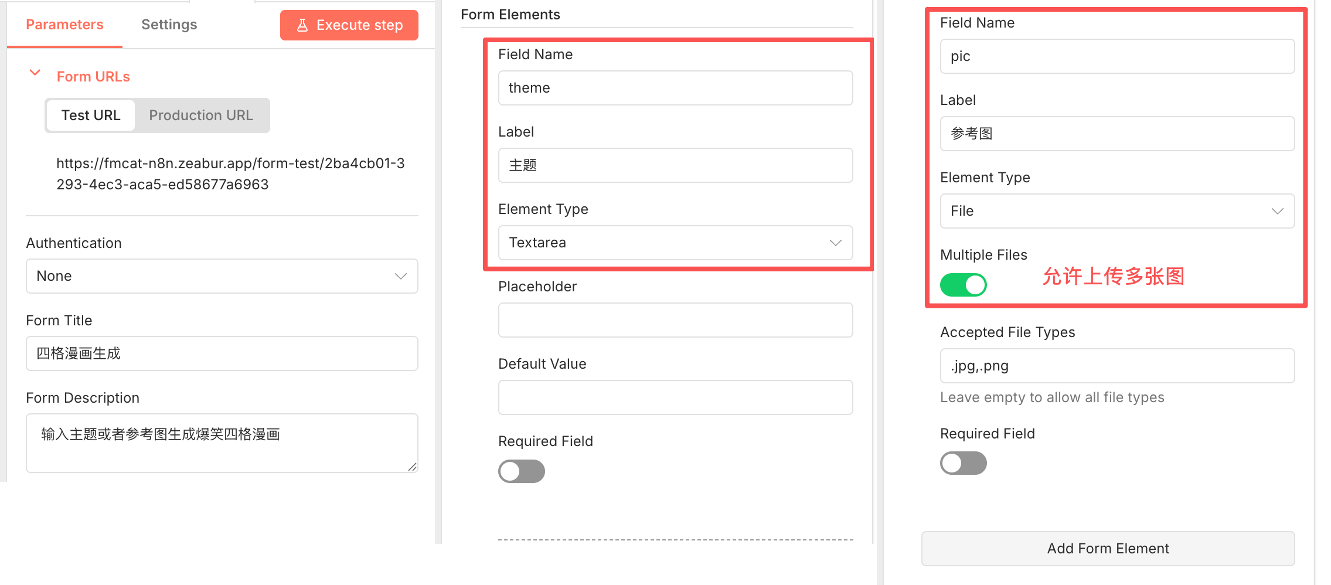Image resolution: width=1331 pixels, height=585 pixels.
Task: Select the Test URL option
Action: click(91, 115)
